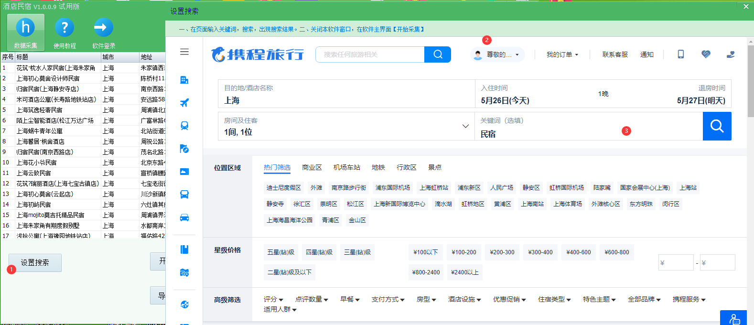This screenshot has width=754, height=325.
Task: Select the hotel building icon in sidebar
Action: pyautogui.click(x=184, y=80)
